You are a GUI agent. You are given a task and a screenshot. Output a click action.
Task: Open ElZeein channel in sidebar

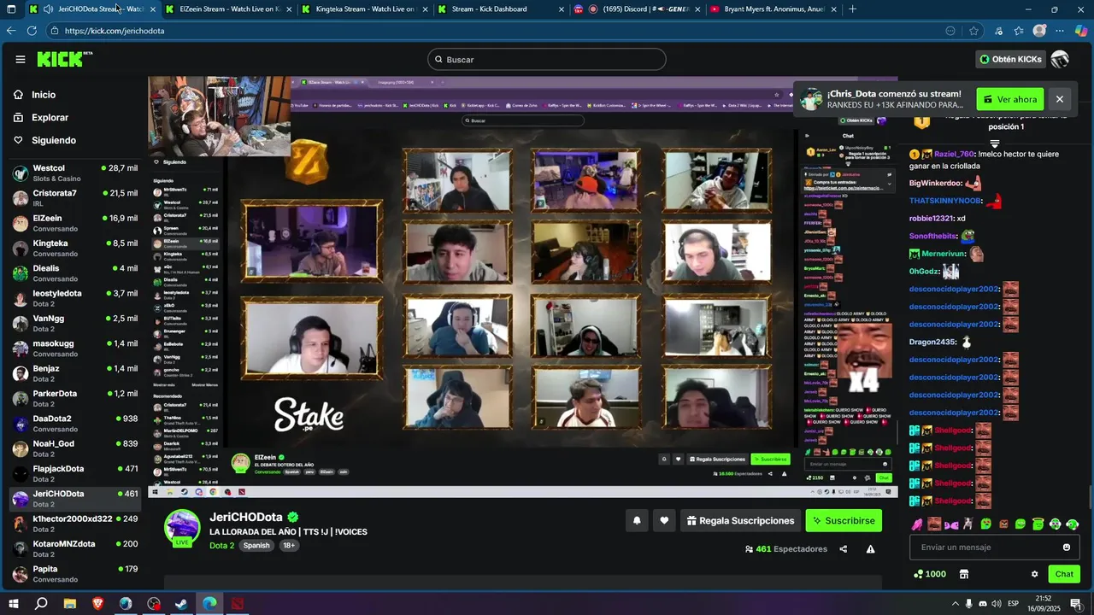point(75,223)
